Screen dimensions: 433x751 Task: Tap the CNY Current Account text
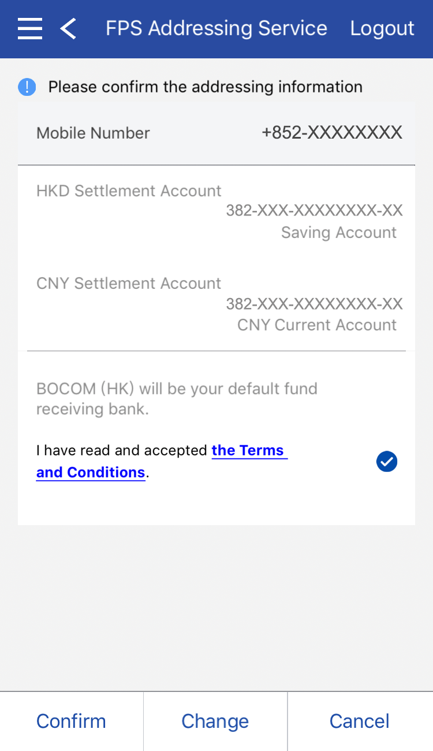[317, 325]
